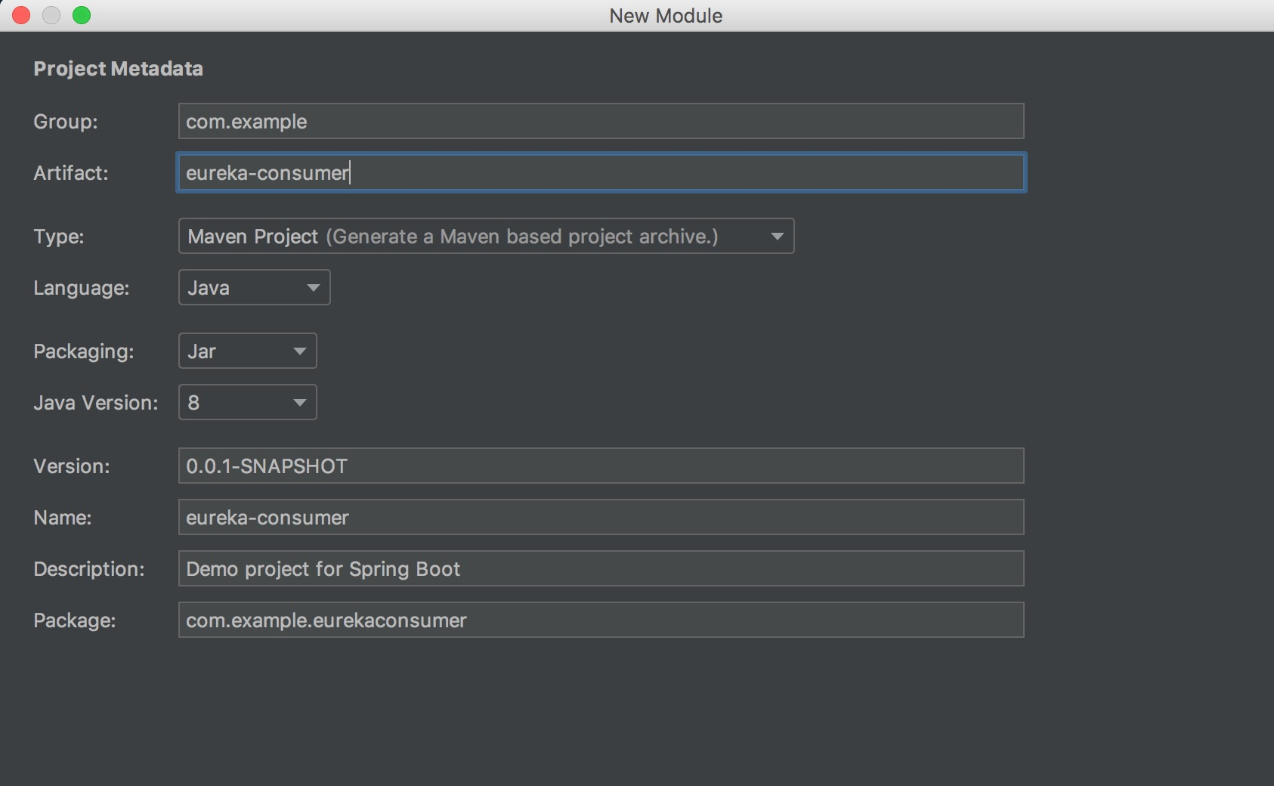Click the gray minimize window button
Screen dimensions: 1274x786
click(51, 15)
